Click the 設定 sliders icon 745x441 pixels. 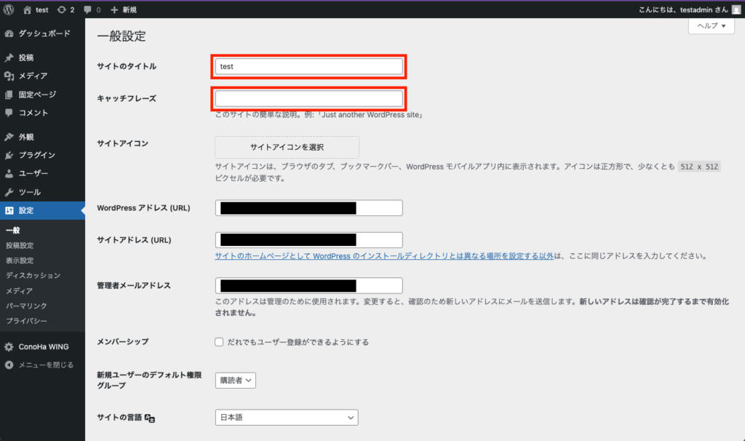[x=9, y=210]
